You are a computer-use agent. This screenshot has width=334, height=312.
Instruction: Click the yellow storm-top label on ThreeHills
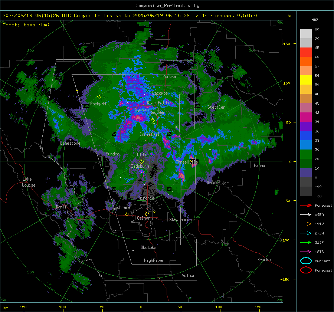click(194, 162)
